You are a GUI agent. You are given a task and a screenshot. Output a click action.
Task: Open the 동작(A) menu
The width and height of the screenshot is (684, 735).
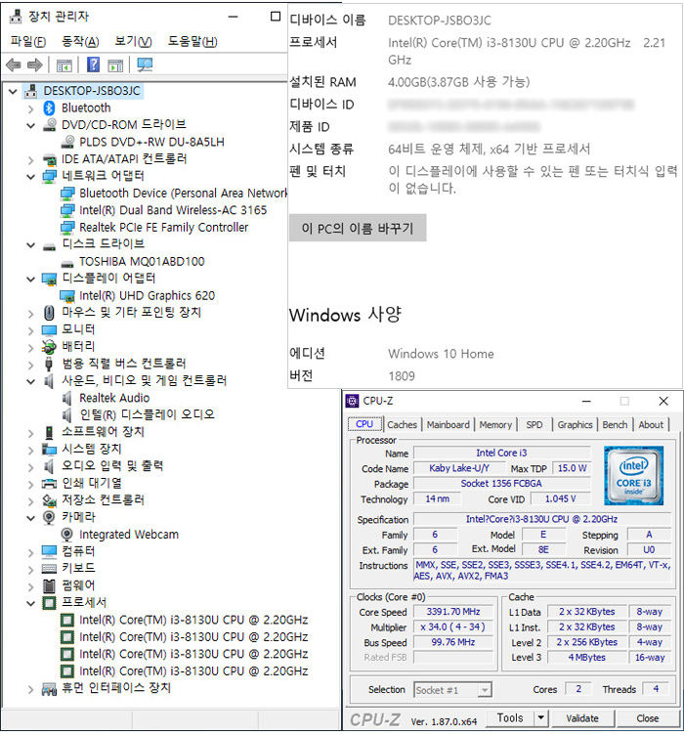[80, 42]
